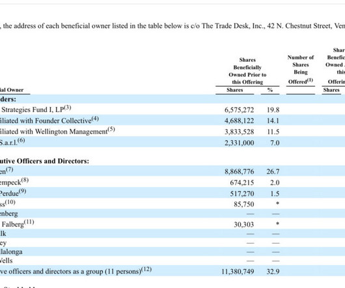Select the 8,868,776 shares figure
This screenshot has height=288, width=345.
pos(239,171)
